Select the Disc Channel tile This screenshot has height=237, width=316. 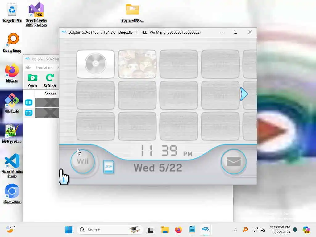[x=96, y=64]
